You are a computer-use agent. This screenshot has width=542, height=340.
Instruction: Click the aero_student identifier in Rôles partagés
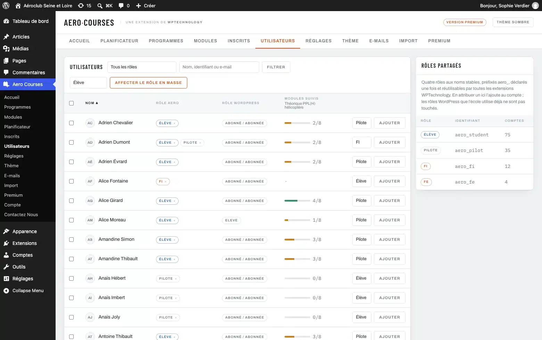472,135
